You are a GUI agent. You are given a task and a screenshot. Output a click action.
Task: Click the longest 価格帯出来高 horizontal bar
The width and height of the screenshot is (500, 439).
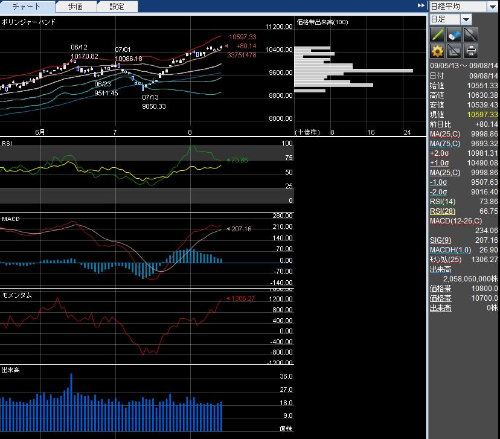point(353,71)
